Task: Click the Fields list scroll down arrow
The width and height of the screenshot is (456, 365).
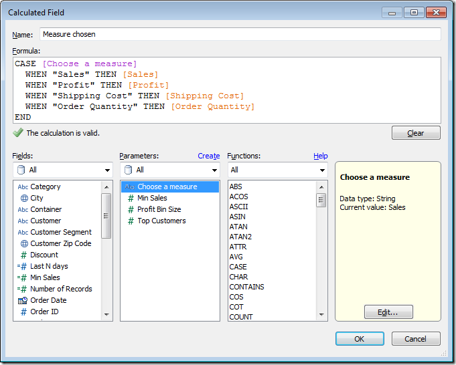Action: [x=106, y=315]
